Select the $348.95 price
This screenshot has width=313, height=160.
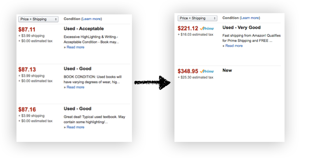click(x=188, y=71)
